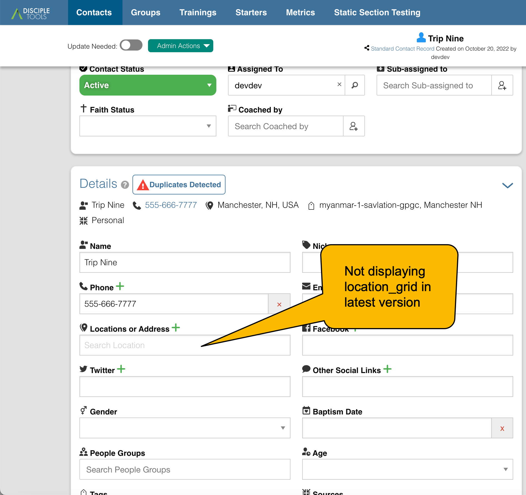Toggle the Update Needed switch
This screenshot has height=495, width=526.
click(131, 45)
